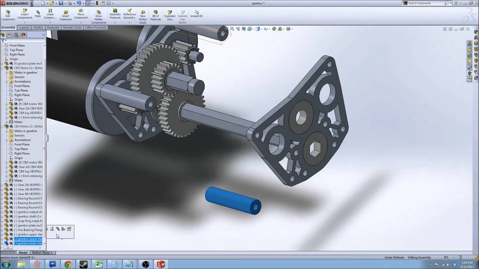Open the Save dropdown arrow
This screenshot has width=479, height=269.
pos(65,3)
